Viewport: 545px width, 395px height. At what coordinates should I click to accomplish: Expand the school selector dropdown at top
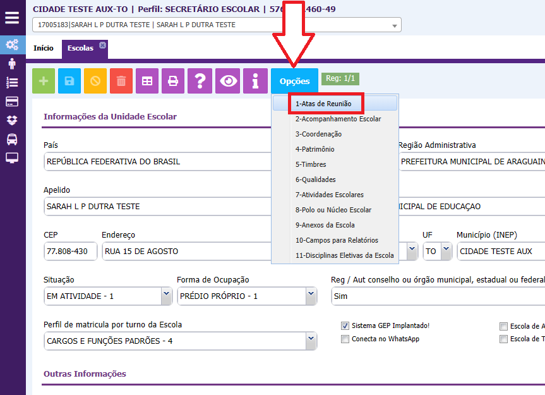(x=395, y=25)
